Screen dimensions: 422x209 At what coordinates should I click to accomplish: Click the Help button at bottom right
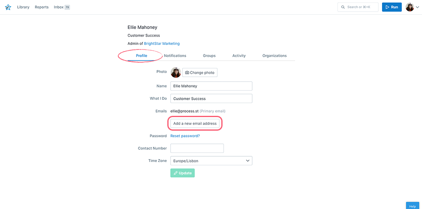[413, 206]
